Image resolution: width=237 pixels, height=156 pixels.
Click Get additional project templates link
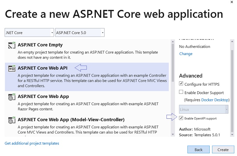click(x=32, y=143)
